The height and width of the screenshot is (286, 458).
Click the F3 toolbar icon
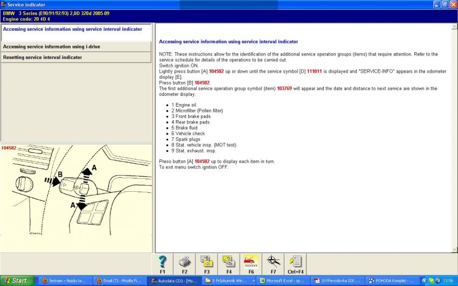click(207, 264)
